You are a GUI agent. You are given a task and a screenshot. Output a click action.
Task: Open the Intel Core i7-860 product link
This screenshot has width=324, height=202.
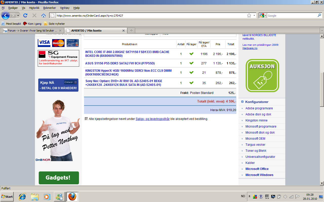(x=127, y=54)
